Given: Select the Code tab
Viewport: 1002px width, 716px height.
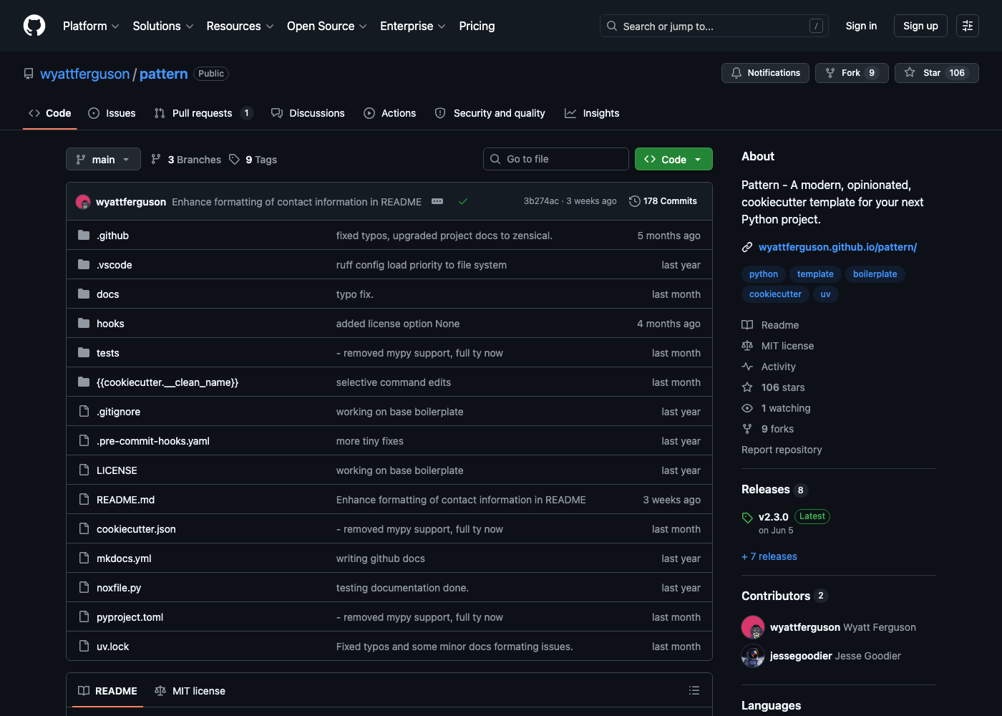Looking at the screenshot, I should click(x=50, y=113).
